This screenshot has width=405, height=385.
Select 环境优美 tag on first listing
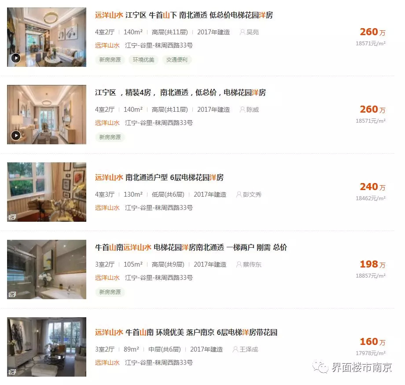tap(144, 60)
